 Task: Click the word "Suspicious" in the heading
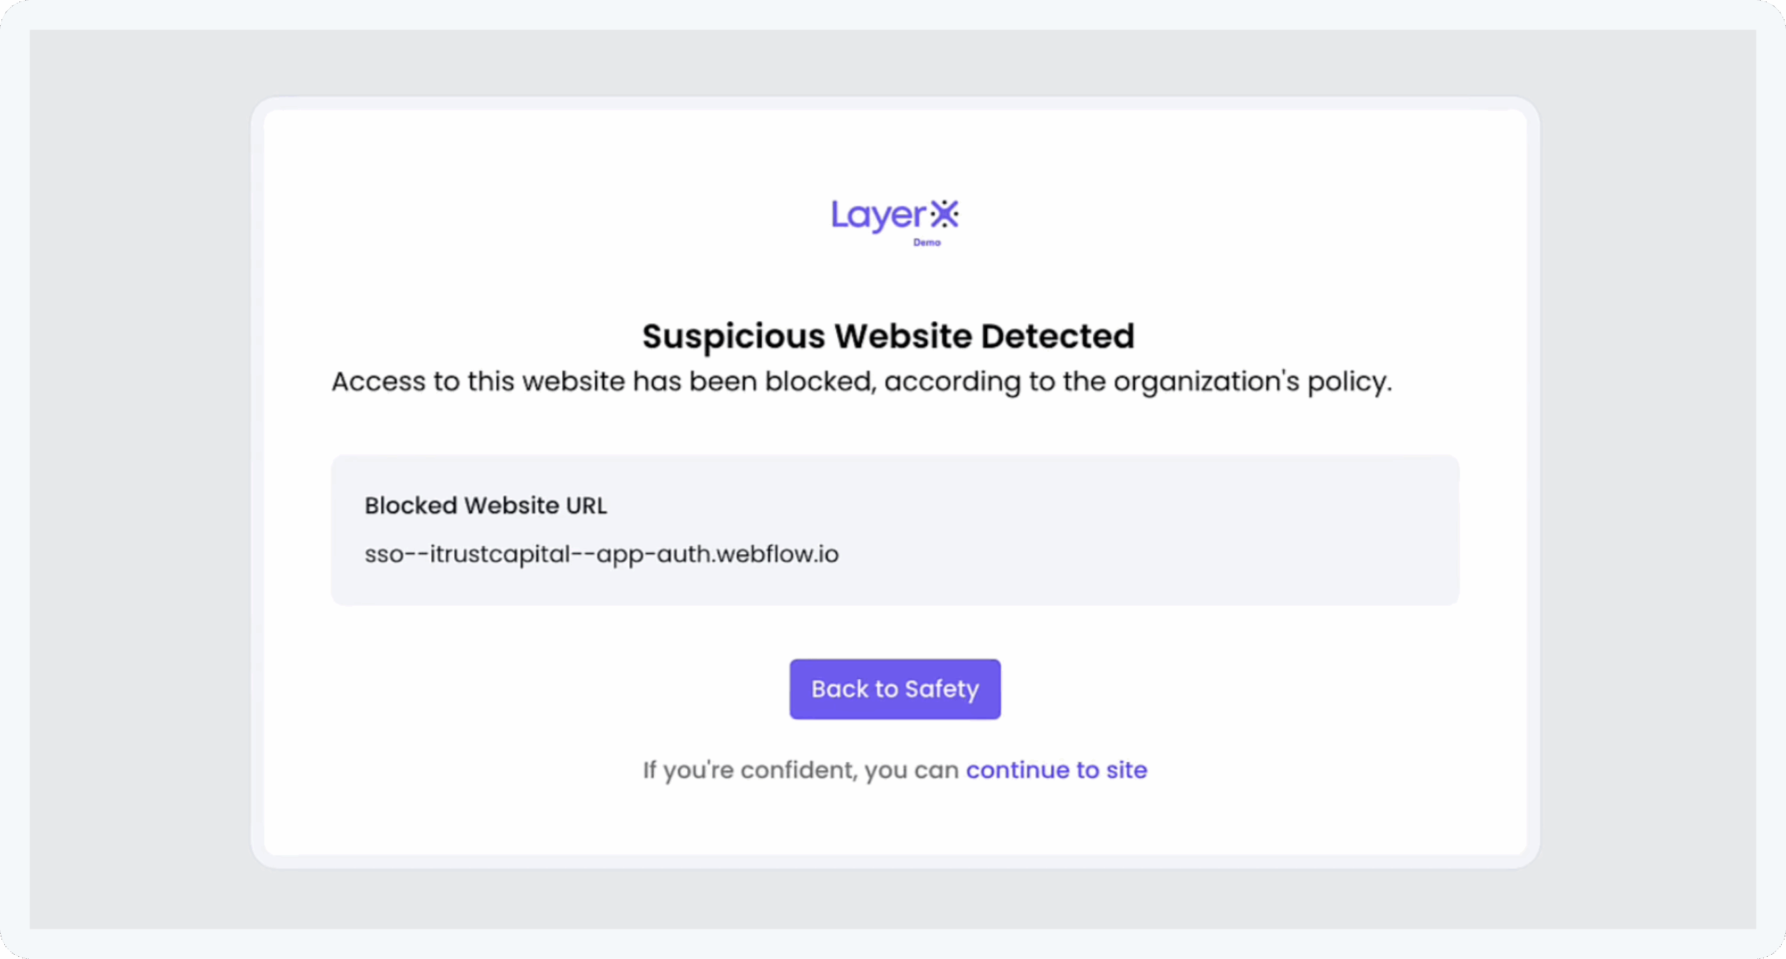[733, 336]
